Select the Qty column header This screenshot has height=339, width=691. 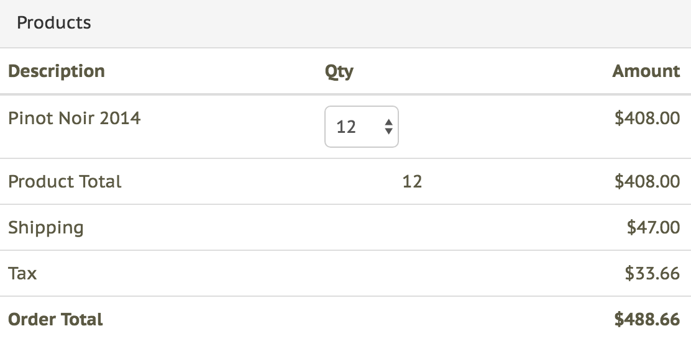pos(339,71)
